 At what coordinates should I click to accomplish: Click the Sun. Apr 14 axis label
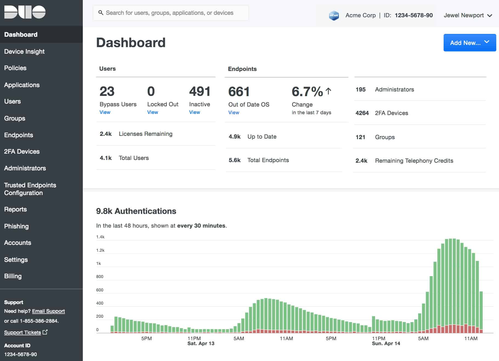tap(386, 343)
